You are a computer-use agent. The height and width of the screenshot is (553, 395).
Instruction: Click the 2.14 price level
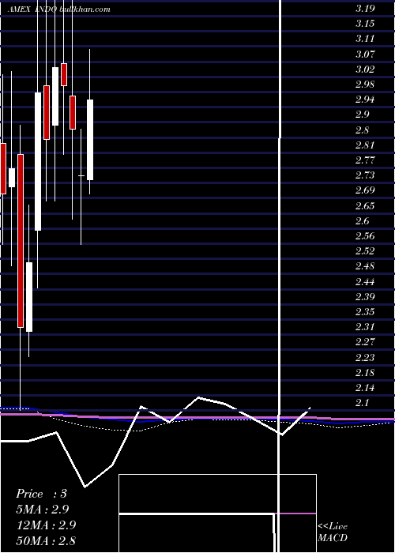click(365, 388)
